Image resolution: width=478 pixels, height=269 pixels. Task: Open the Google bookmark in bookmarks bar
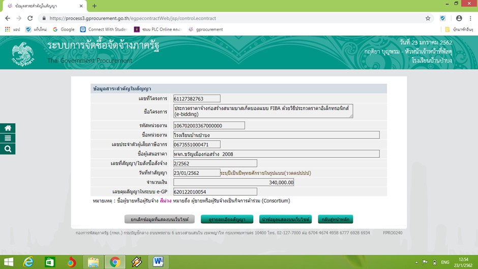64,29
